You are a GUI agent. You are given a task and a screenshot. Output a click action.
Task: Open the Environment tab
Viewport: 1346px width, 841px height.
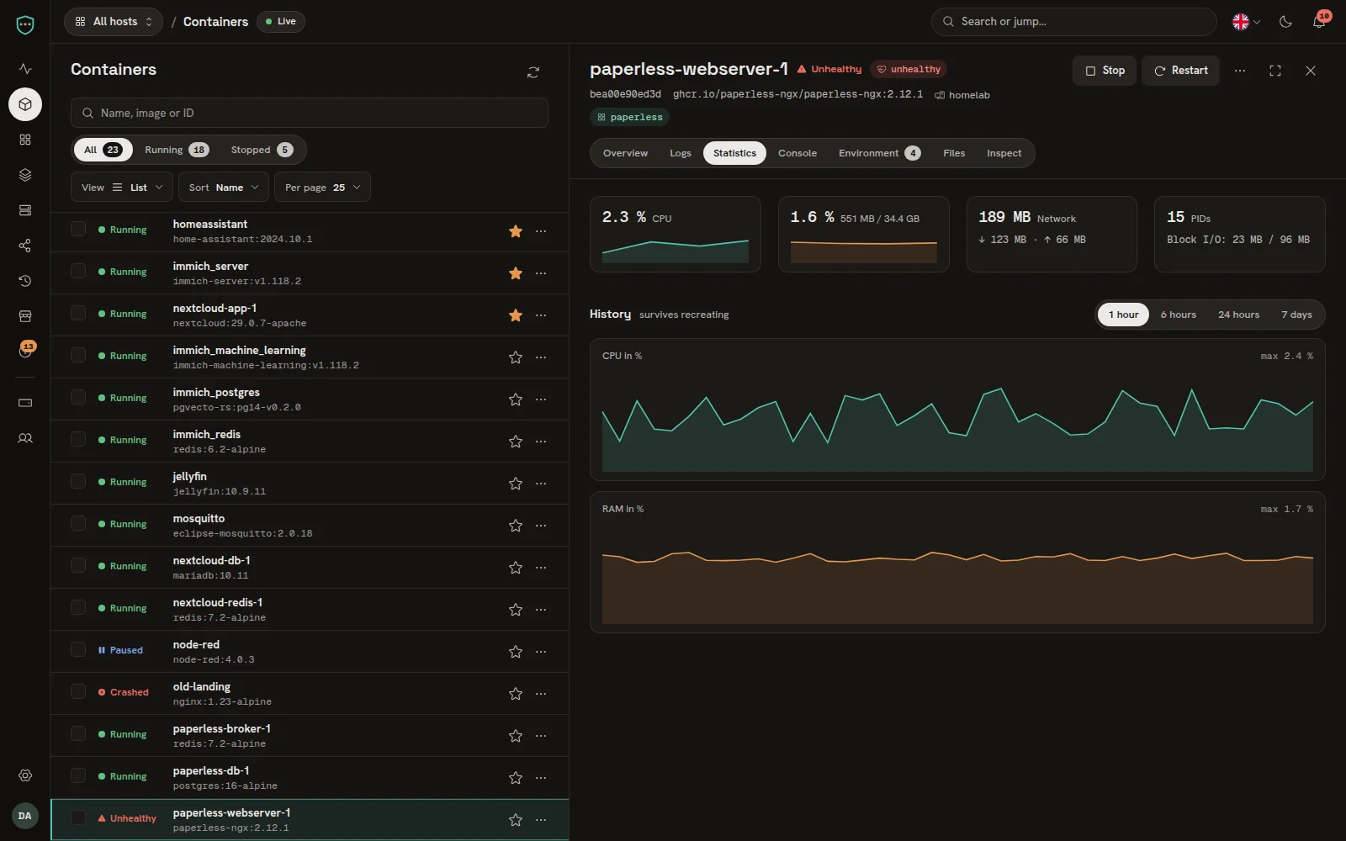(879, 153)
